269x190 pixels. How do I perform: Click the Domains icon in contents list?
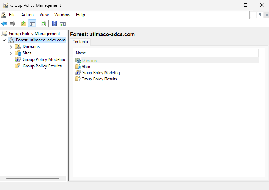(x=78, y=61)
